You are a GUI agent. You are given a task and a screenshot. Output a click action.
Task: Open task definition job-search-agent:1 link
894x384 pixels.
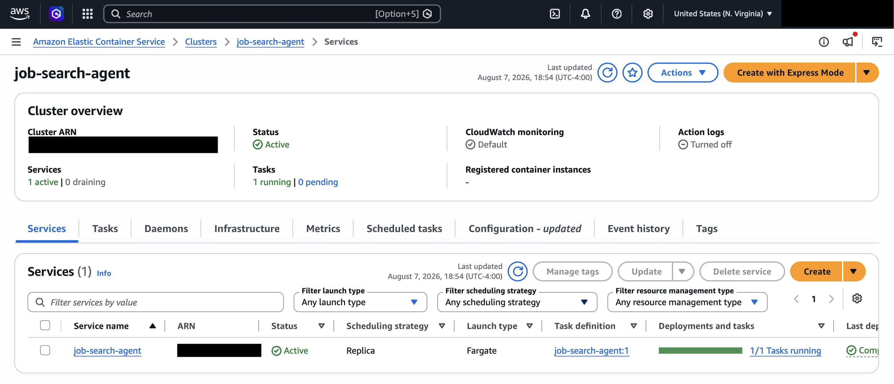click(592, 351)
